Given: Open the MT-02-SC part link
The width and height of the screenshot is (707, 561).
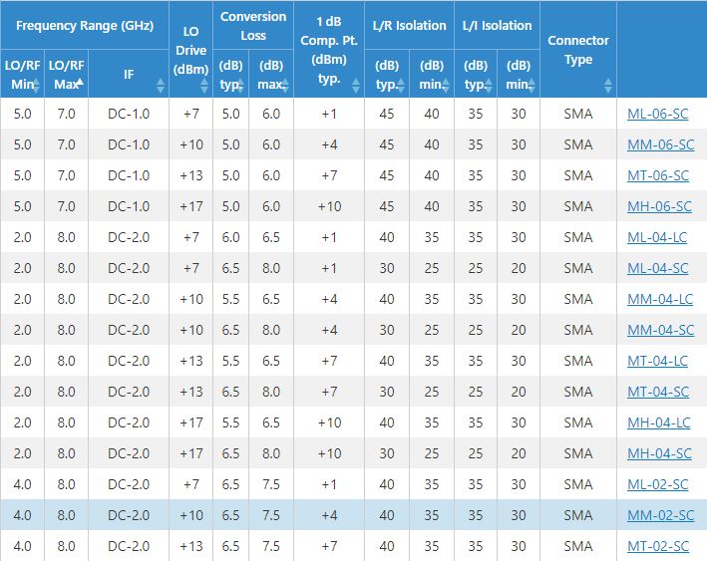Looking at the screenshot, I should point(657,546).
